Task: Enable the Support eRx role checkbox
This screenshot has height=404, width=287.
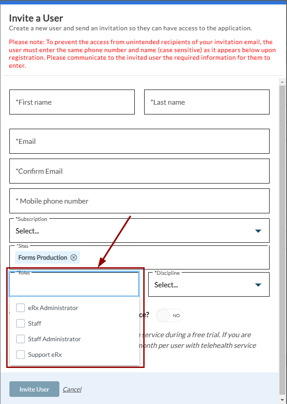Action: [x=21, y=355]
